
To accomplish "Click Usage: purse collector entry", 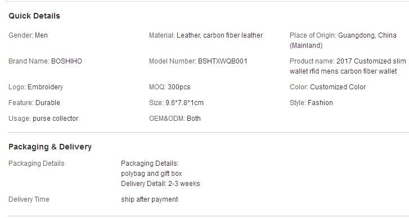I will [x=43, y=119].
